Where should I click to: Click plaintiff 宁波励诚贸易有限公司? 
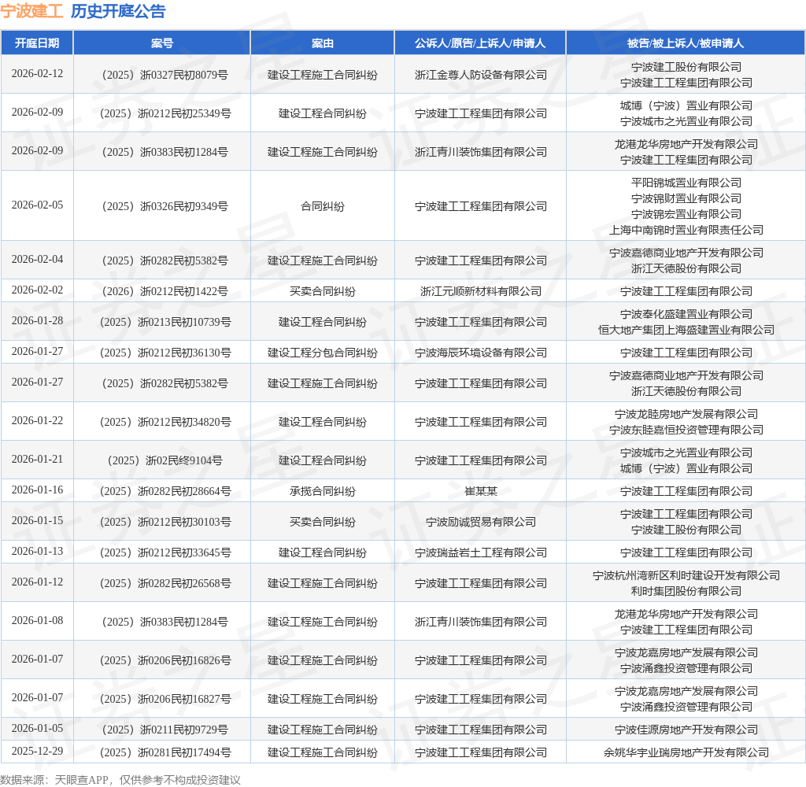(x=481, y=523)
